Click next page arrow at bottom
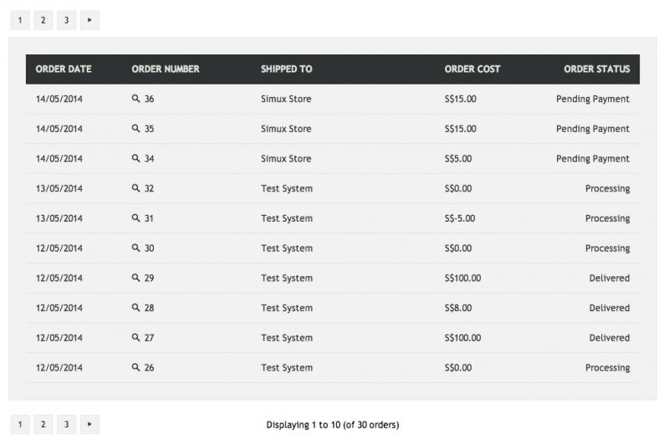 pyautogui.click(x=89, y=424)
